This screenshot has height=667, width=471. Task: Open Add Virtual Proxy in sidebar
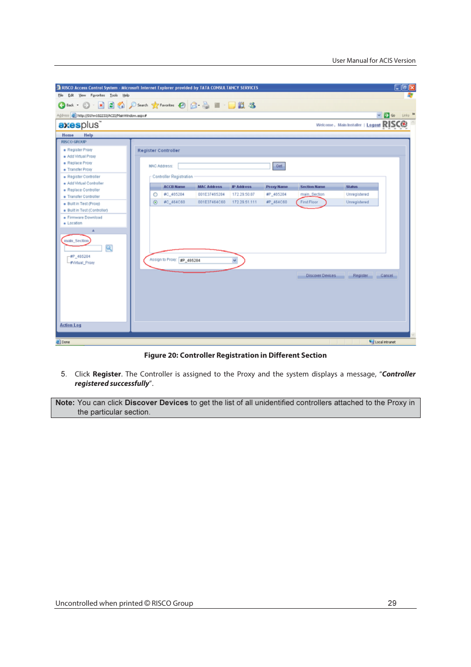pos(81,156)
